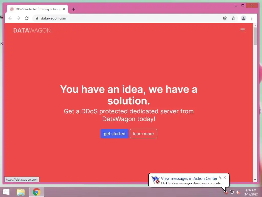Click the "You have an idea" headline
This screenshot has width=262, height=197.
[129, 95]
